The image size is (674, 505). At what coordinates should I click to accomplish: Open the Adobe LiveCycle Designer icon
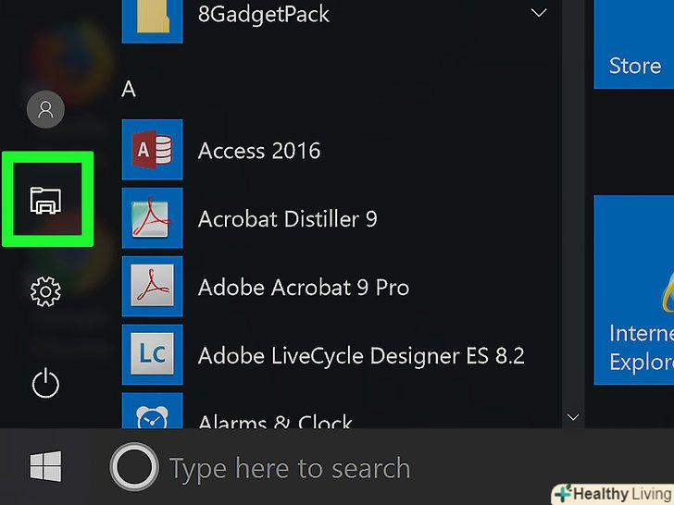(x=153, y=356)
